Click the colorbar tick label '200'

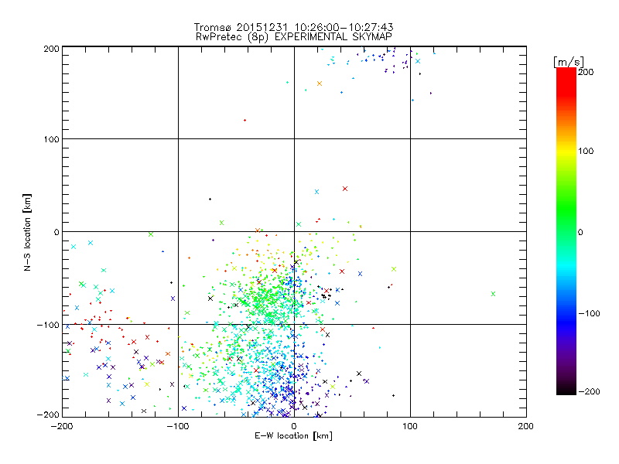(x=586, y=72)
